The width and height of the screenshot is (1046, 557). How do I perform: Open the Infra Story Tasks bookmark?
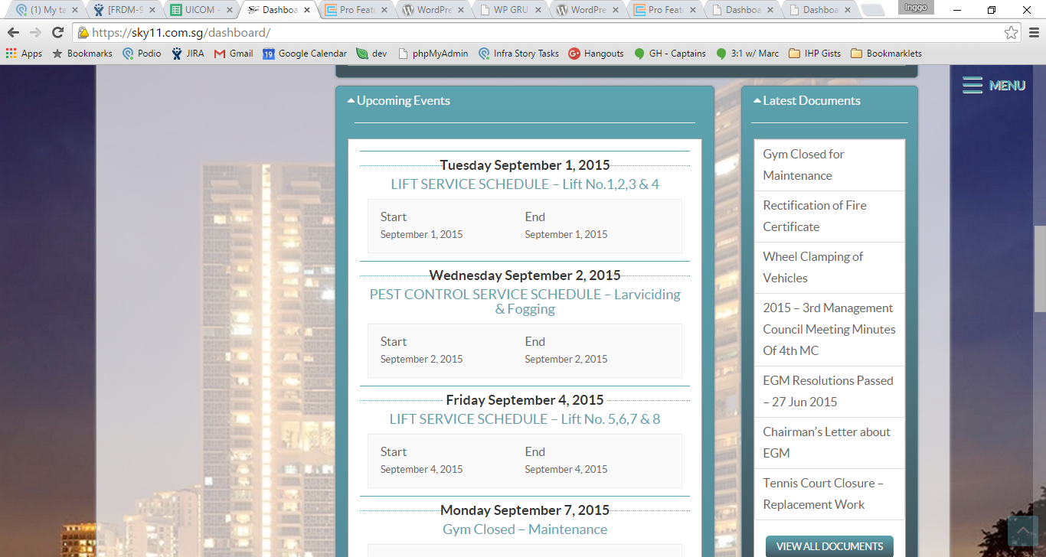(x=518, y=54)
